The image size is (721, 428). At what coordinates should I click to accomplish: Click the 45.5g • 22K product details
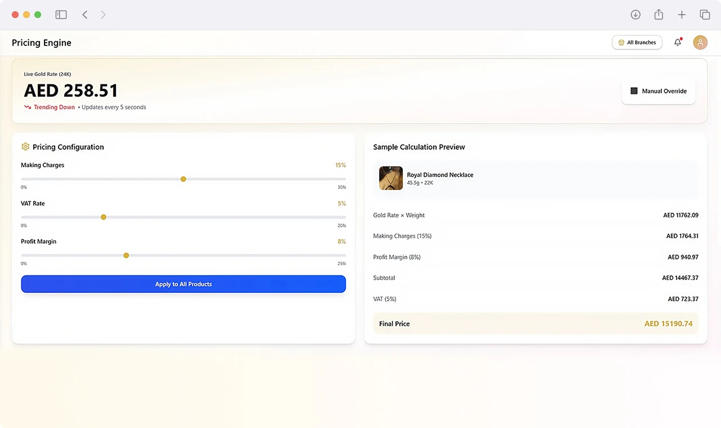click(x=420, y=183)
